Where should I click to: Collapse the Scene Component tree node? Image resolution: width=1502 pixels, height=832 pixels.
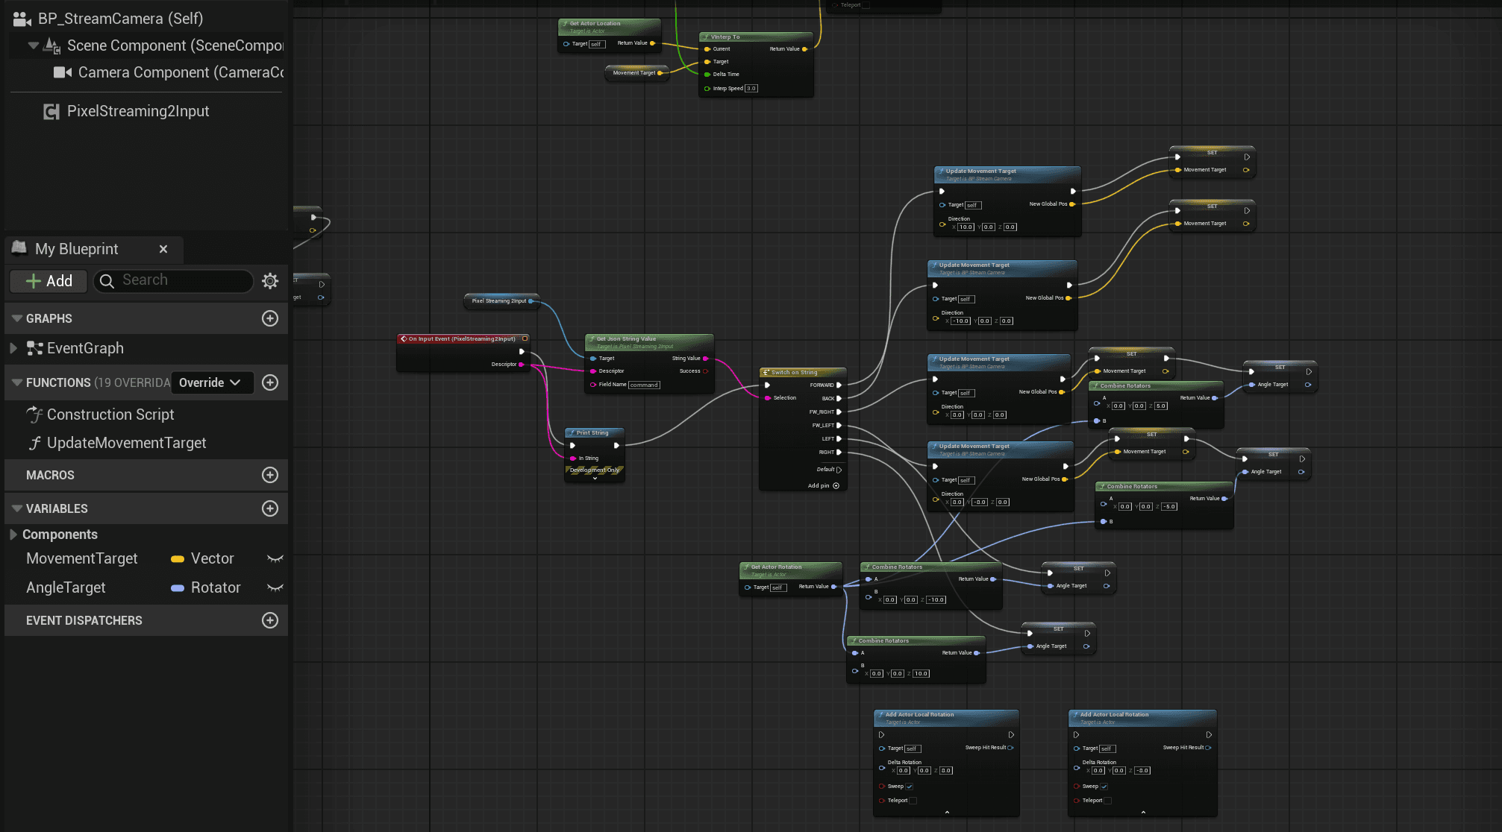pyautogui.click(x=33, y=45)
